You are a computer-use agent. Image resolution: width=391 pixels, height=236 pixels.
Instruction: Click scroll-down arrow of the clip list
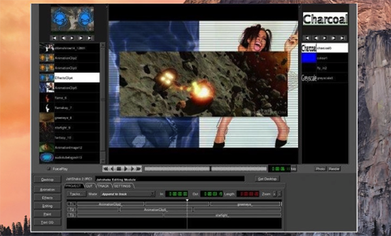click(x=103, y=161)
